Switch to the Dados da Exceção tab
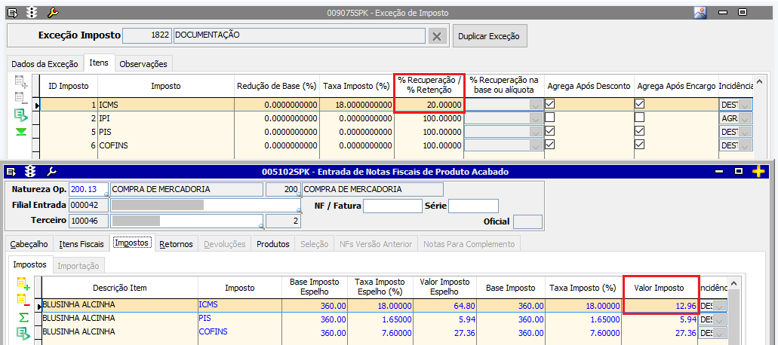The height and width of the screenshot is (345, 778). tap(45, 64)
